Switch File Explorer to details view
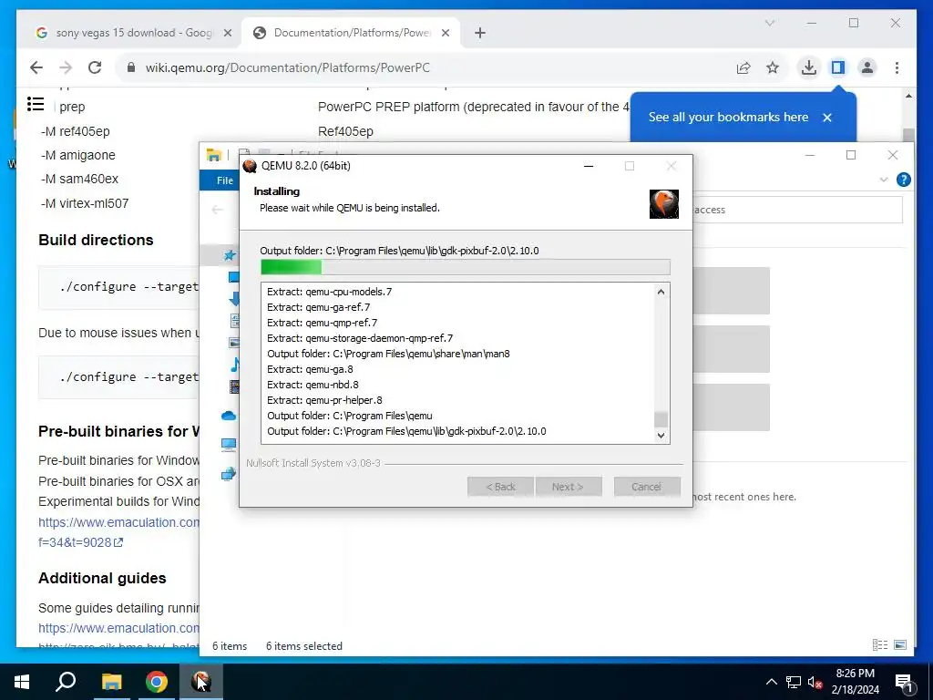 [x=880, y=644]
